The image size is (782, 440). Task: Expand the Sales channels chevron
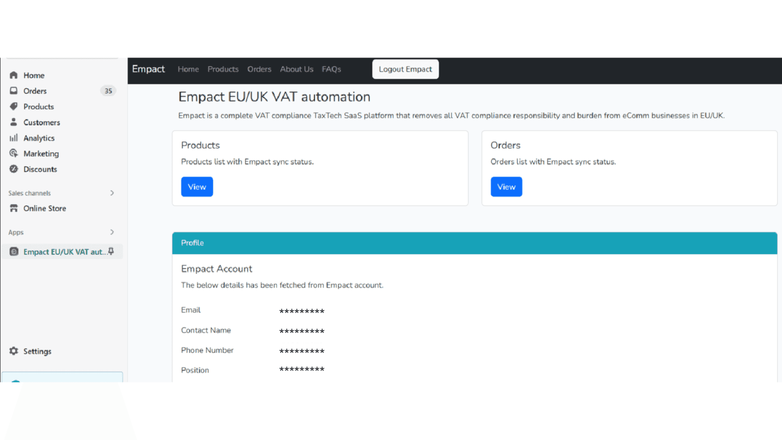click(x=112, y=193)
